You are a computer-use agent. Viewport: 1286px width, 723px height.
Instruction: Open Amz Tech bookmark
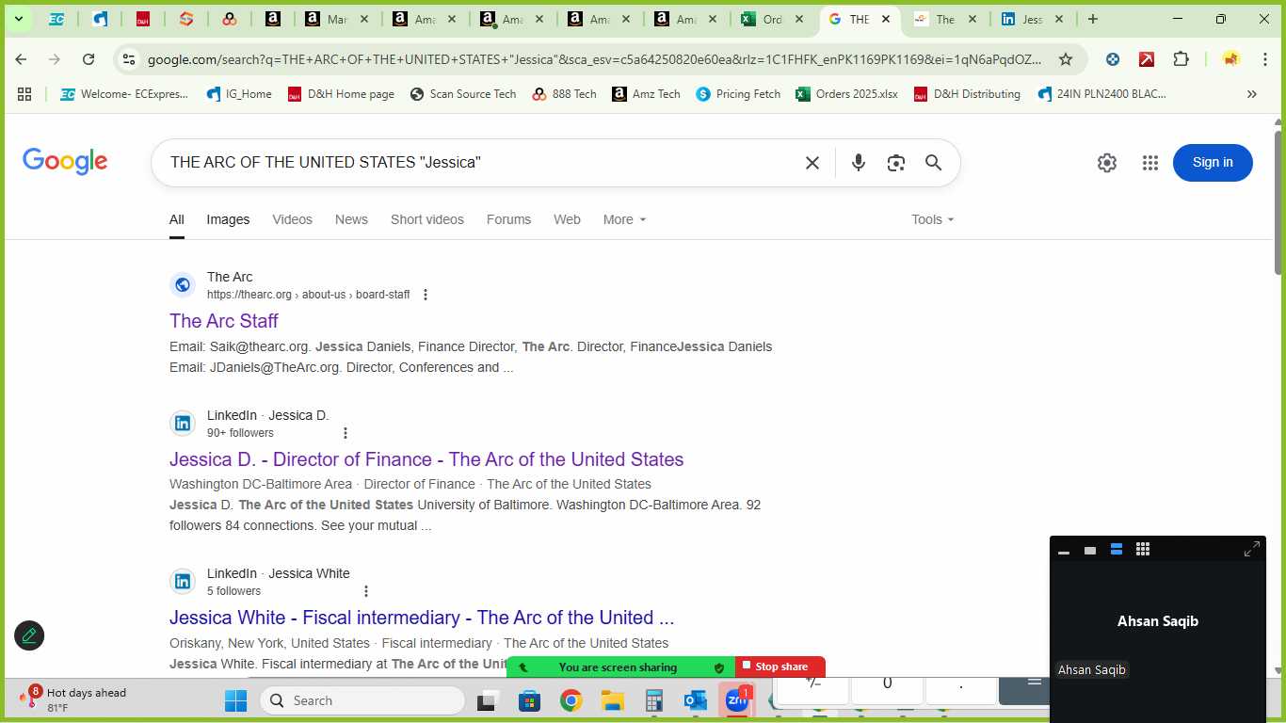point(646,94)
